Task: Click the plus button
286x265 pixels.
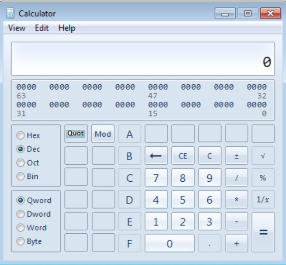Action: (x=236, y=243)
